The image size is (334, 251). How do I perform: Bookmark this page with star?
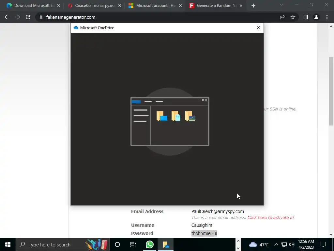click(293, 17)
